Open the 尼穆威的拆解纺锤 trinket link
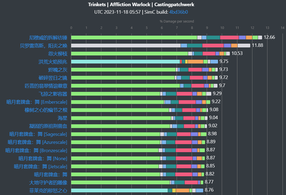The width and height of the screenshot is (286, 195). coord(48,37)
